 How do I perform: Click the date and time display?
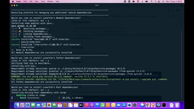tap(174, 2)
